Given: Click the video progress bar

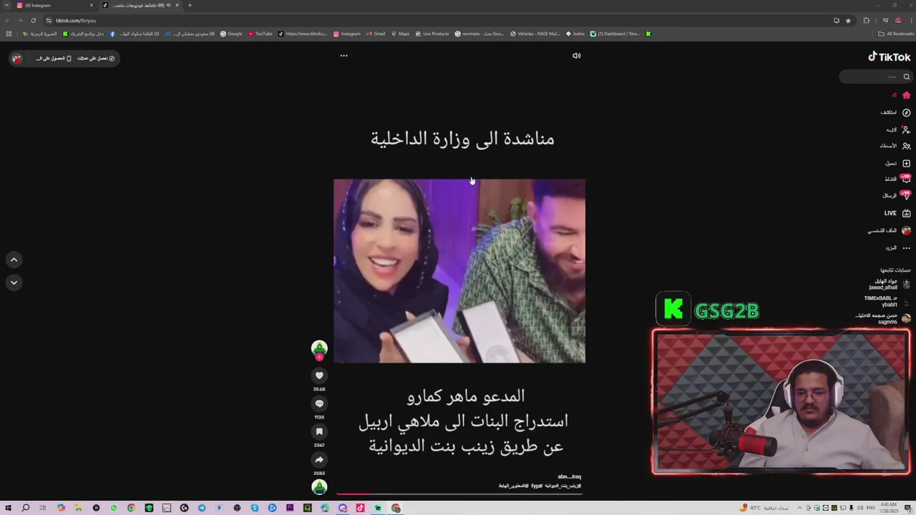Looking at the screenshot, I should [x=459, y=493].
